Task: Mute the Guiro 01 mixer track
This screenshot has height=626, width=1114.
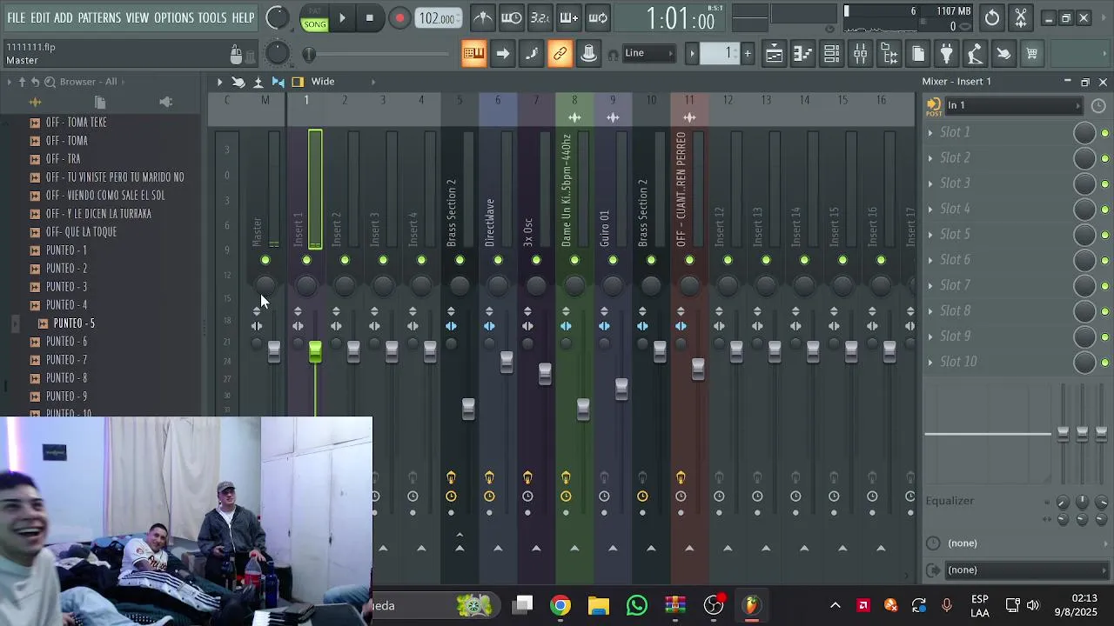Action: 613,260
